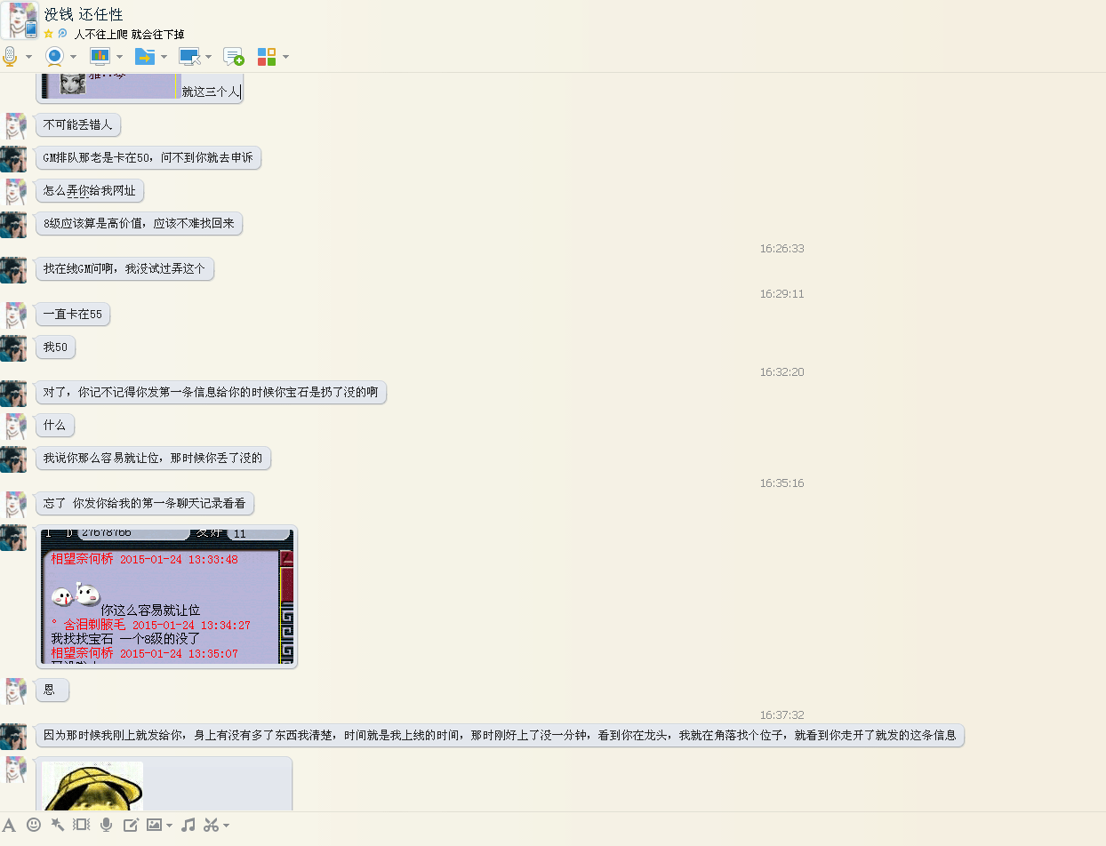Click the timestamp 16:26:33
1106x846 pixels.
click(x=781, y=249)
